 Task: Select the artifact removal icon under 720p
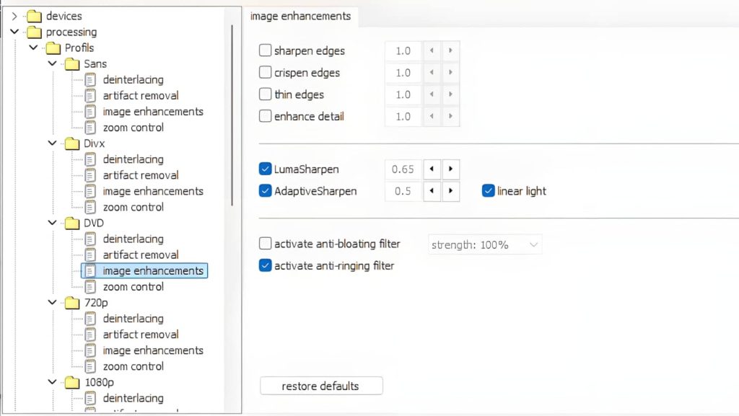pyautogui.click(x=89, y=334)
